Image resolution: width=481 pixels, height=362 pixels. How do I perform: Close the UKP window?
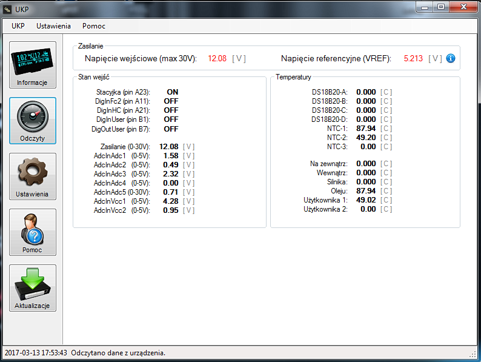tap(463, 7)
